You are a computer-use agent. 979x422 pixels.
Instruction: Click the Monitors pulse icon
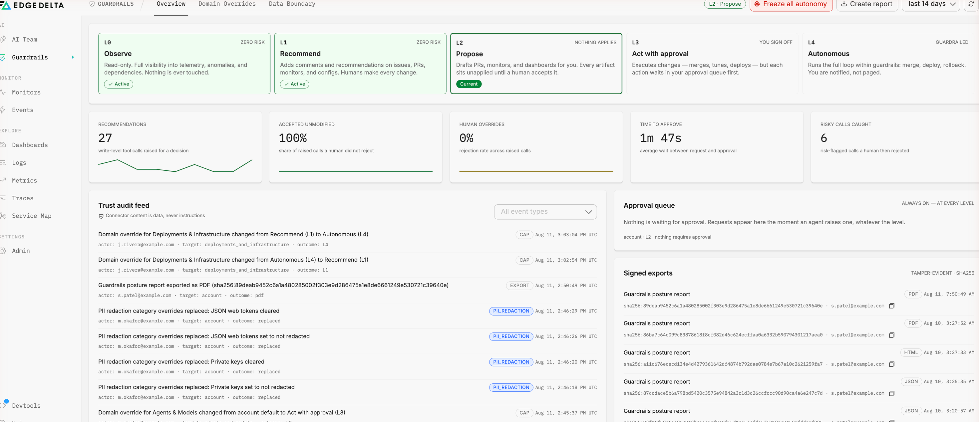3,92
